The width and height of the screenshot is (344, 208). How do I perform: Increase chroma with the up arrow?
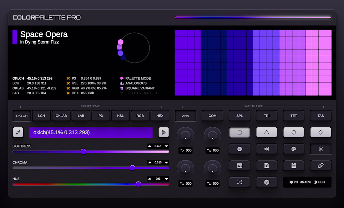click(x=149, y=162)
